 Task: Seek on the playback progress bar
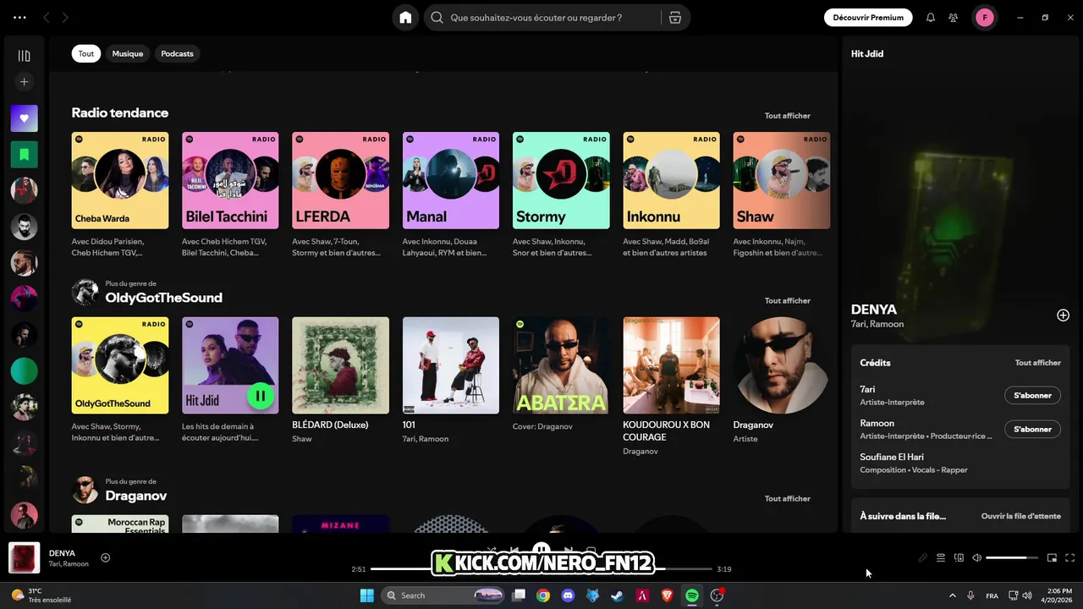coord(541,569)
